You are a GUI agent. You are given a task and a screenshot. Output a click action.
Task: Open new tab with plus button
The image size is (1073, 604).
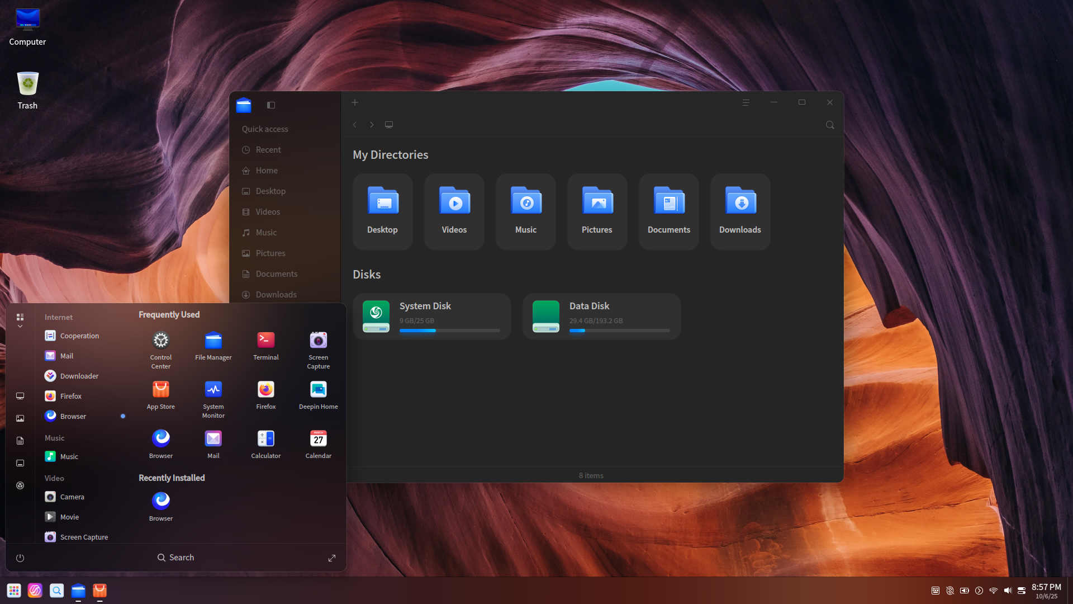coord(355,102)
